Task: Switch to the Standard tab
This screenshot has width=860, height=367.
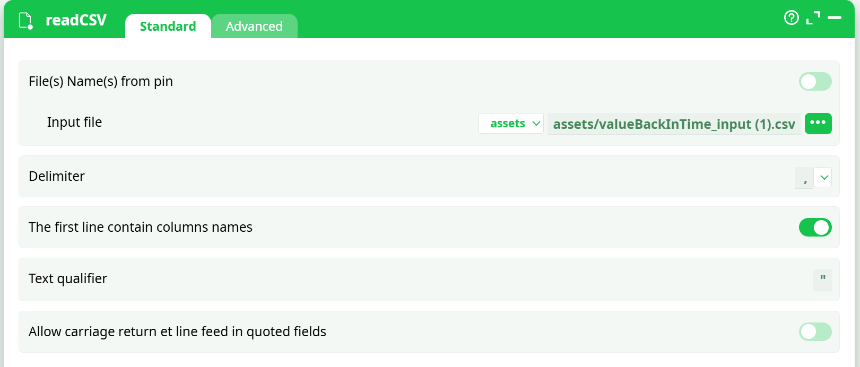Action: click(168, 27)
